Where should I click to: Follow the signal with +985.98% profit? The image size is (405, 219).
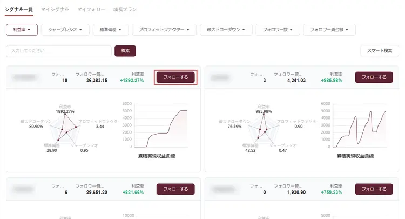[x=374, y=77]
